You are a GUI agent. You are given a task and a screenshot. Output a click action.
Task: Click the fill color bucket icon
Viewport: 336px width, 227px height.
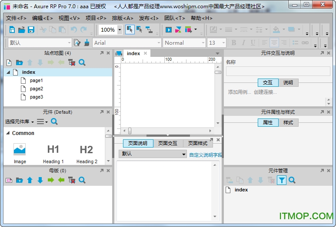276,30
